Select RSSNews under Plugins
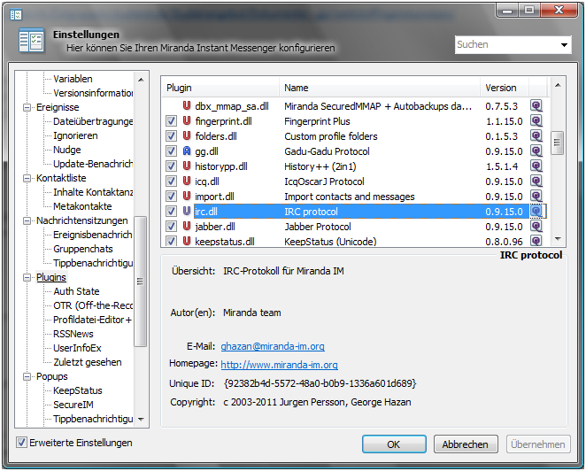The width and height of the screenshot is (586, 471). pos(73,334)
